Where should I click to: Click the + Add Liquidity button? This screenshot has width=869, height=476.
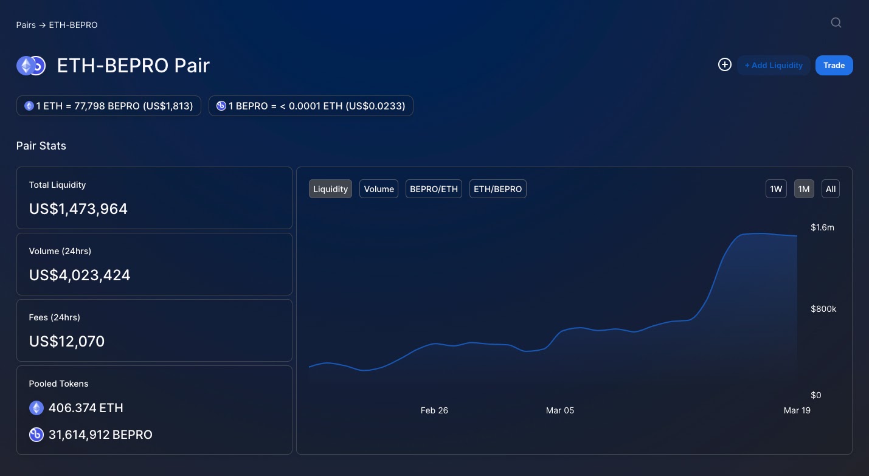[x=774, y=65]
